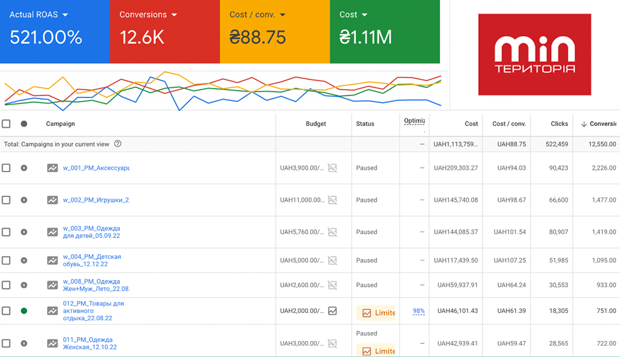
Task: Click the paused status icon for w_001_PM campaign
Action: click(24, 168)
